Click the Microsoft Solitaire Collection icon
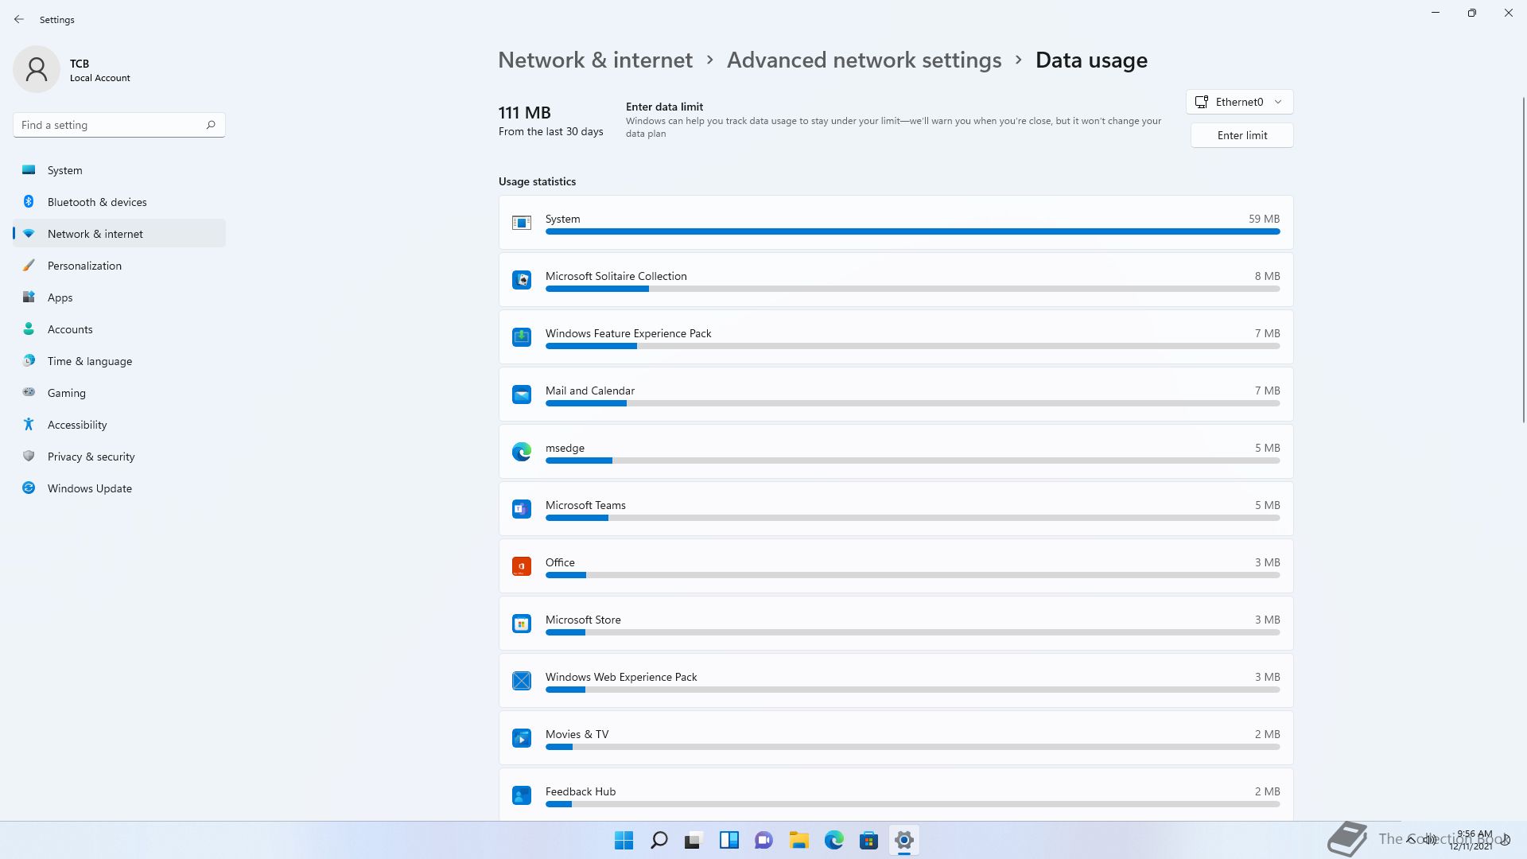 pos(522,280)
